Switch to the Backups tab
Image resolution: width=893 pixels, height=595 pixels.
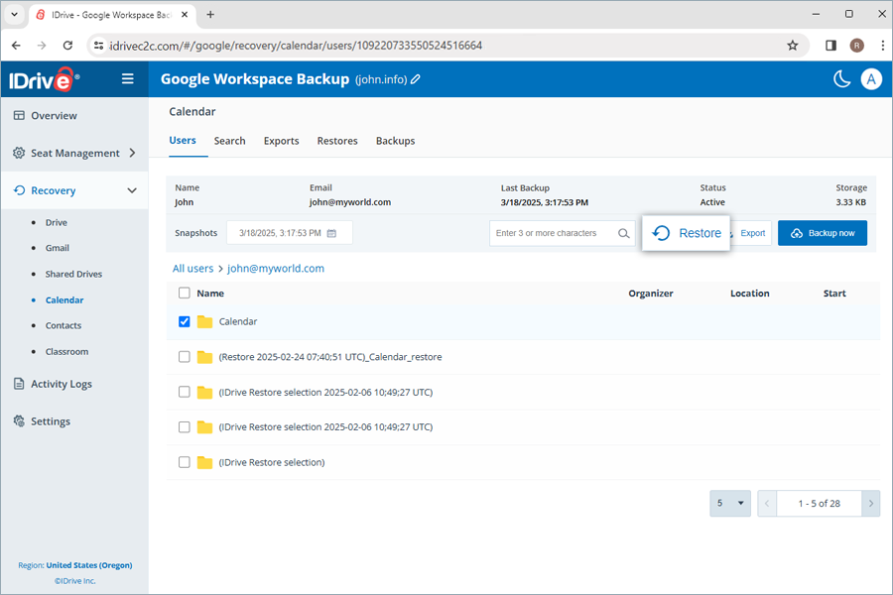pyautogui.click(x=395, y=141)
